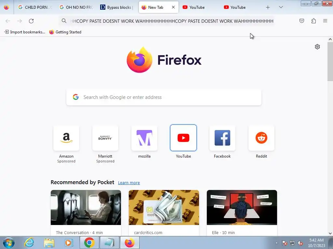Go forward with the forward arrow
The width and height of the screenshot is (333, 249).
(20, 21)
